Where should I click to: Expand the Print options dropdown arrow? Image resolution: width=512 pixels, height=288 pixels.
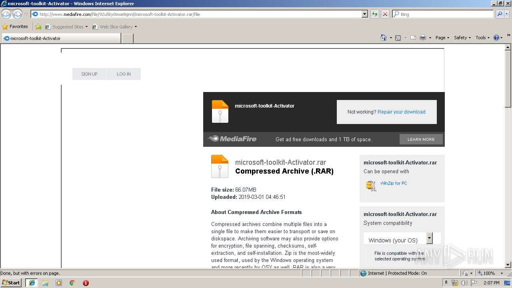[x=430, y=38]
